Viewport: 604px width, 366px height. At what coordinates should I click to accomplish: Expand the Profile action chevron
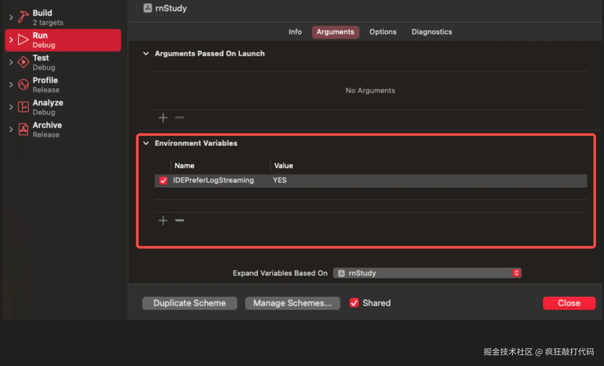point(11,84)
